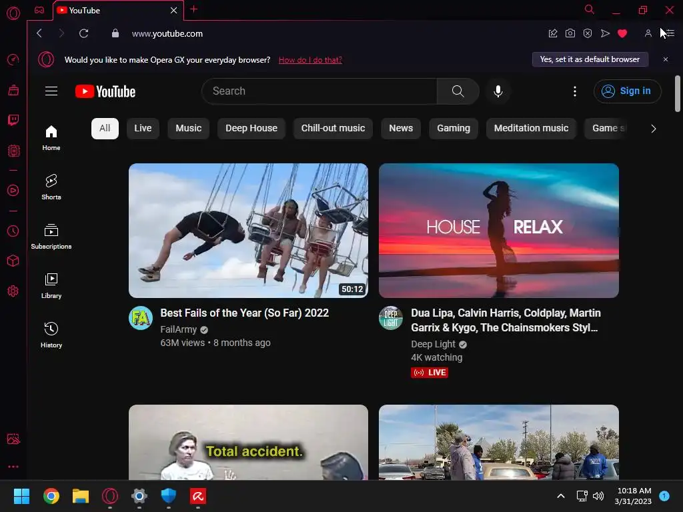
Task: Open the share/edit icon in address bar
Action: tap(553, 33)
